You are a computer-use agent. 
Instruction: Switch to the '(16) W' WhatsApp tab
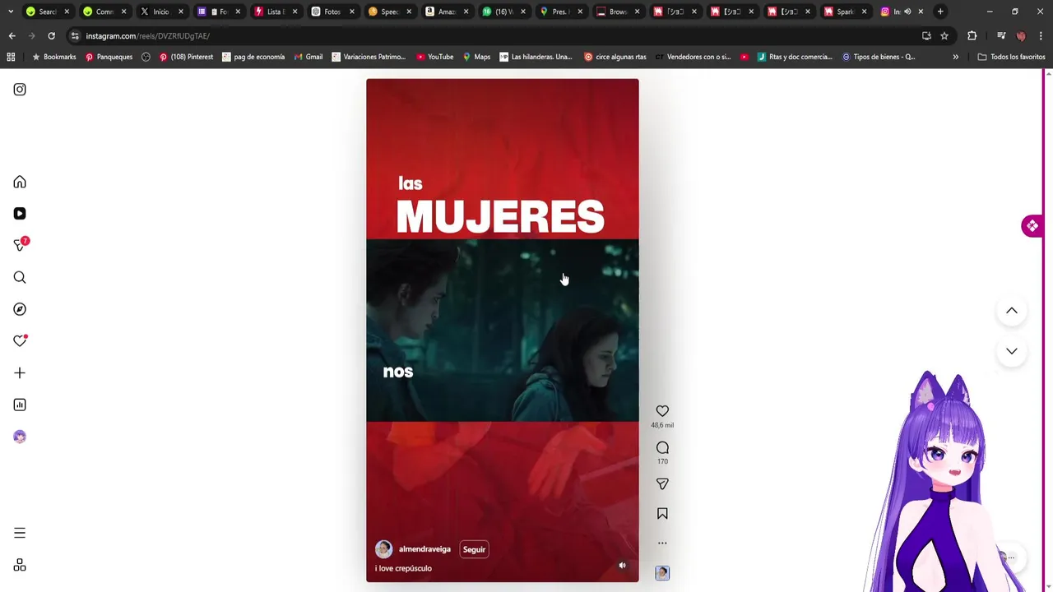(x=503, y=12)
